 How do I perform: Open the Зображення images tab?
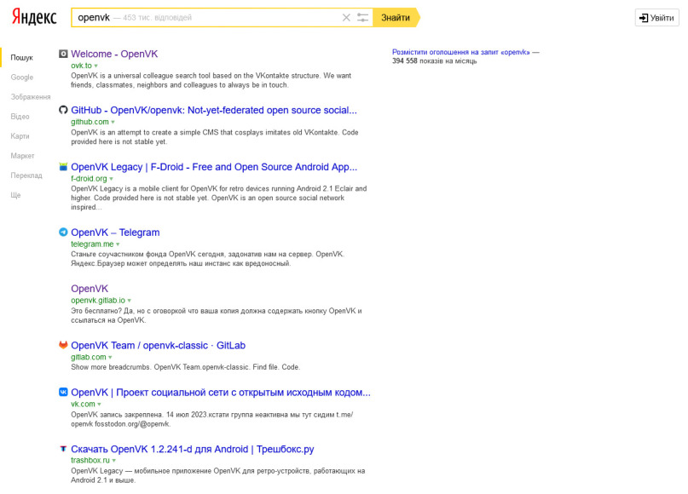31,97
